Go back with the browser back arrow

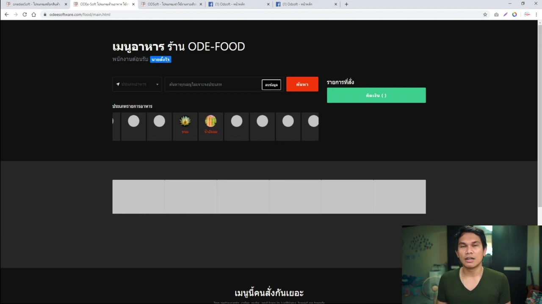(6, 14)
